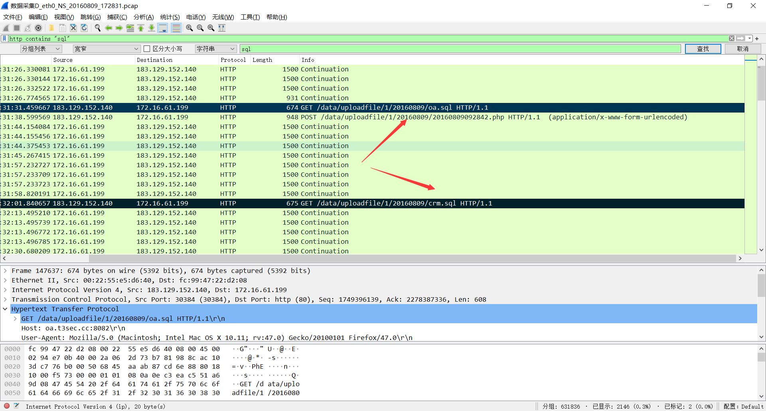
Task: Go forward to the next packet
Action: pyautogui.click(x=119, y=28)
